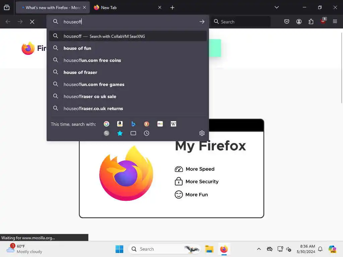Click the cloud sync-off tray icon
Image resolution: width=343 pixels, height=257 pixels.
coord(270,249)
